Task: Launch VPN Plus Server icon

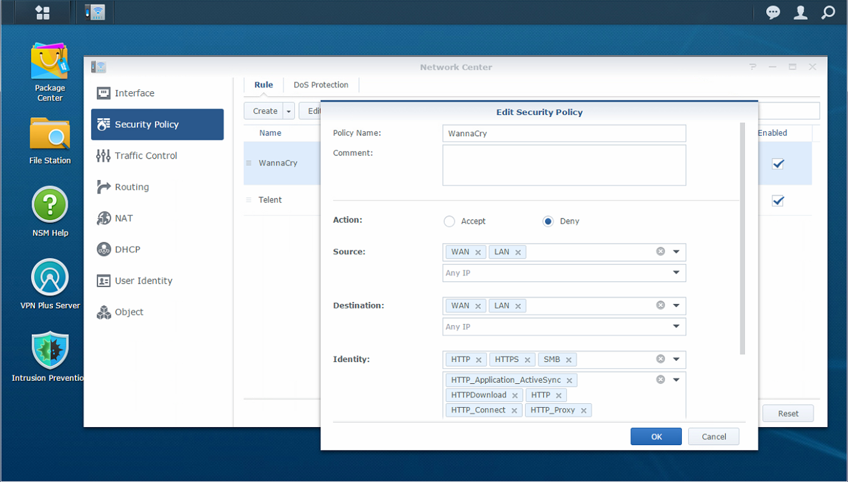Action: pos(50,278)
